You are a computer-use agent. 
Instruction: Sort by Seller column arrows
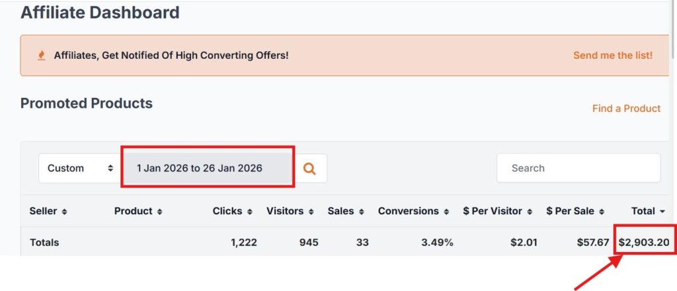(64, 212)
